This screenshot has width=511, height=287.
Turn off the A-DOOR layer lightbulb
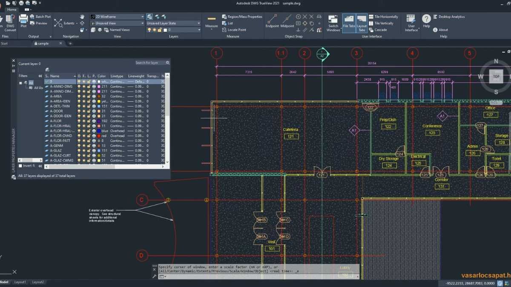coord(79,111)
